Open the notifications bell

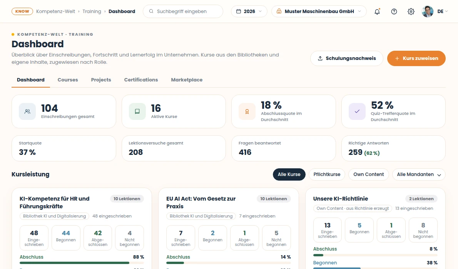[377, 12]
